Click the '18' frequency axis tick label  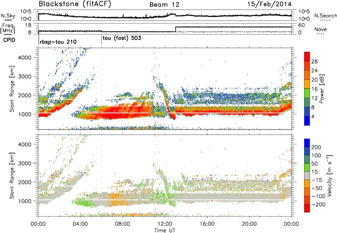(x=28, y=25)
